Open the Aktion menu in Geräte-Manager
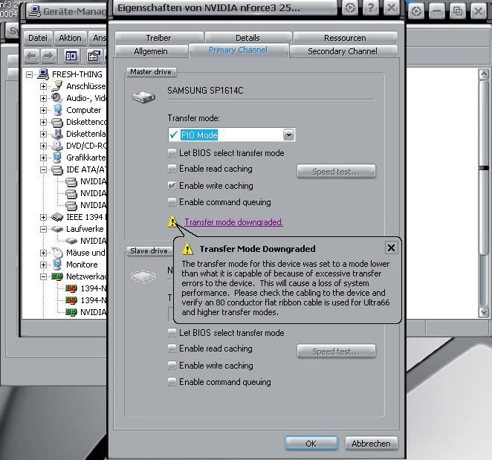This screenshot has height=460, width=492. 71,38
